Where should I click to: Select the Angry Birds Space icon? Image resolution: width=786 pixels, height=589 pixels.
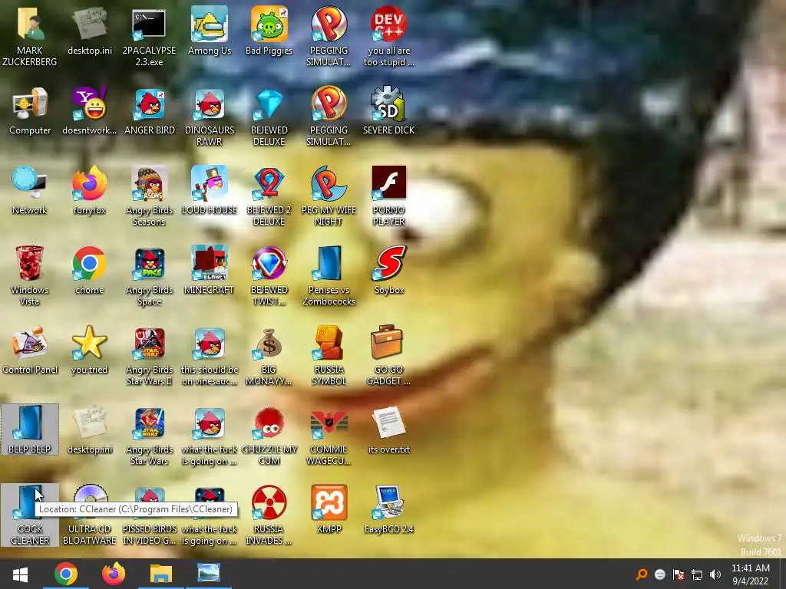149,264
